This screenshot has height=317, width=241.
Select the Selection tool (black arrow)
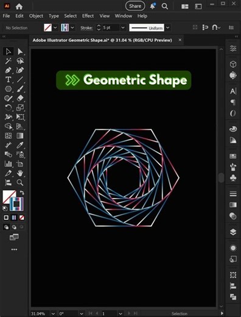coord(9,52)
